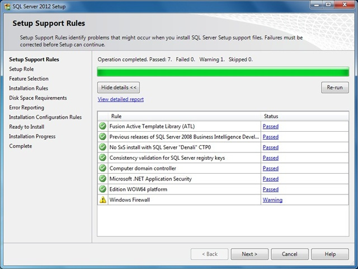Select Setup Role step in sidebar
The image size is (358, 269).
click(x=21, y=69)
